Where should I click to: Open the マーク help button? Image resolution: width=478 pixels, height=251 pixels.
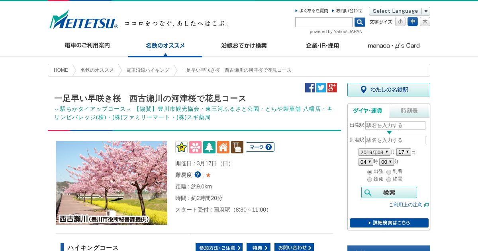click(260, 147)
